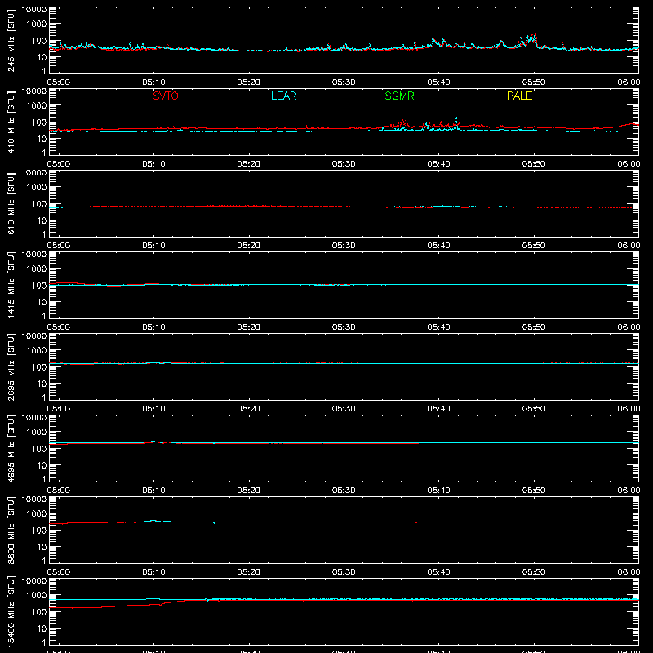Viewport: 653px width, 653px height.
Task: Click the 05:30 tick under the 610 MHz plot
Action: point(344,246)
